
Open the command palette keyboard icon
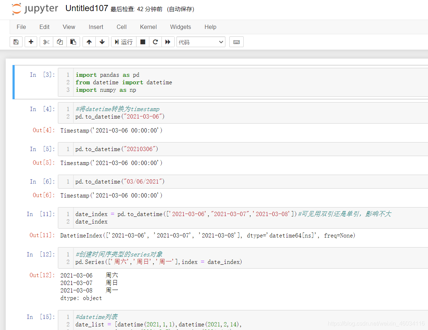(237, 42)
